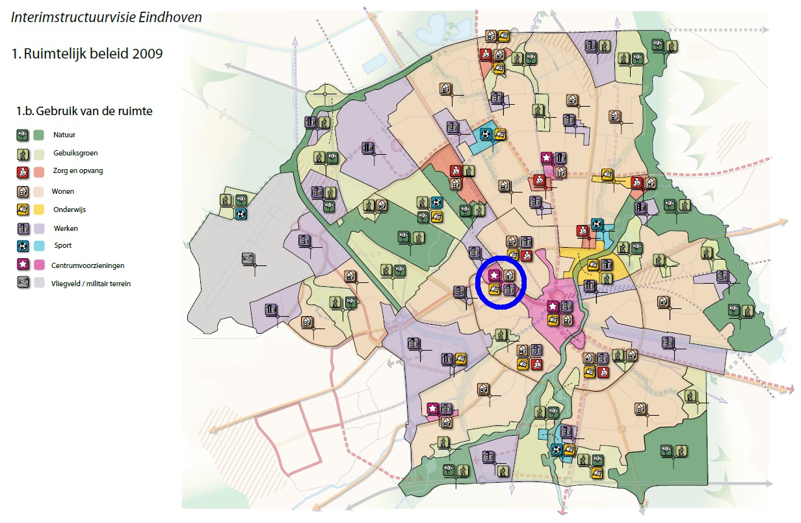Click the Onderwijs legend icon
The image size is (801, 523).
(22, 209)
